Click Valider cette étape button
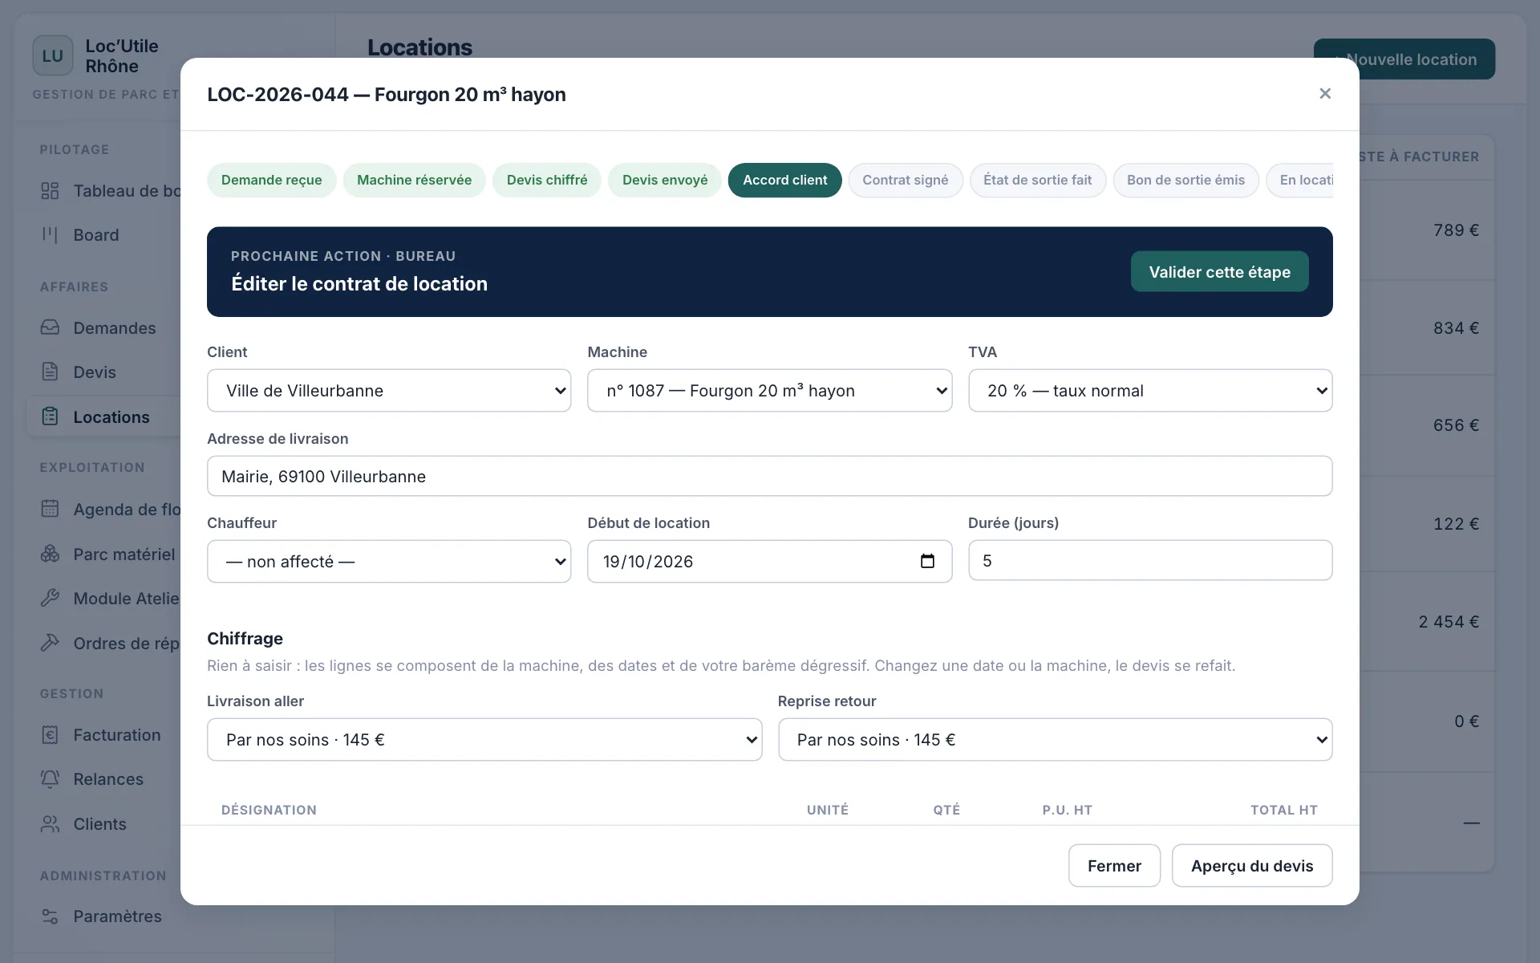The height and width of the screenshot is (963, 1540). [1220, 271]
